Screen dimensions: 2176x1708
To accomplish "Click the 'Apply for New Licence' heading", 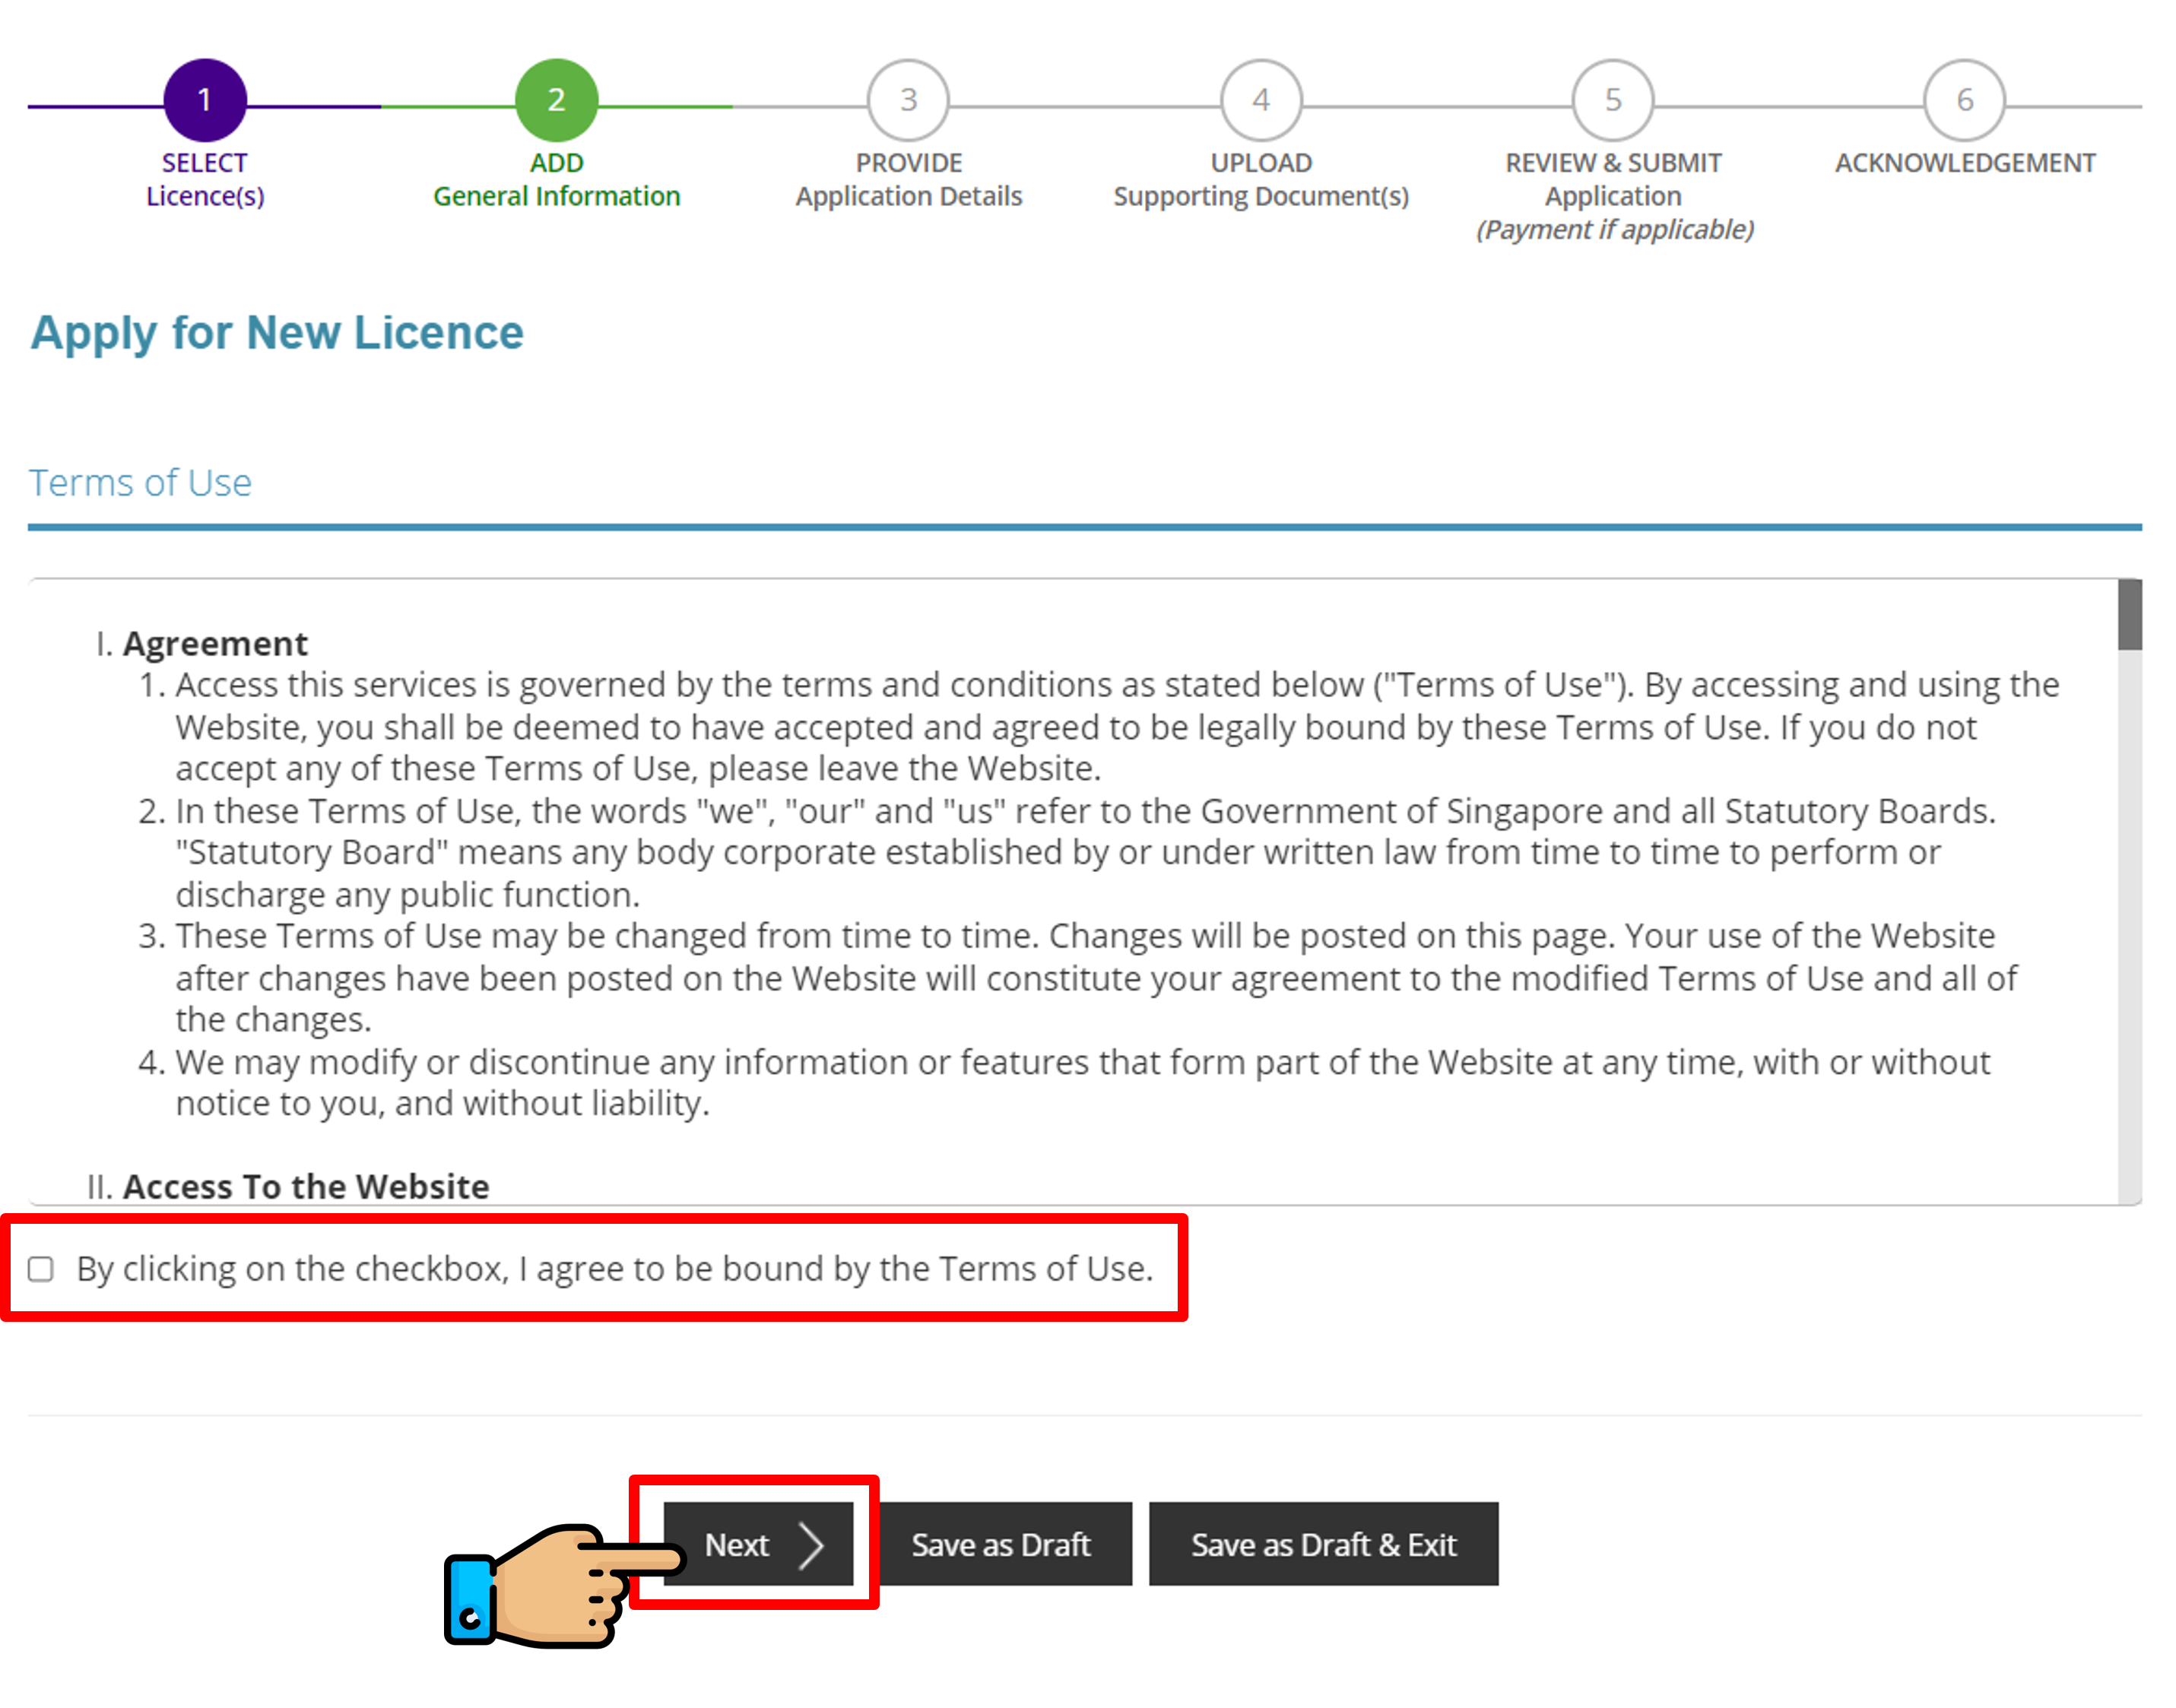I will tap(277, 333).
